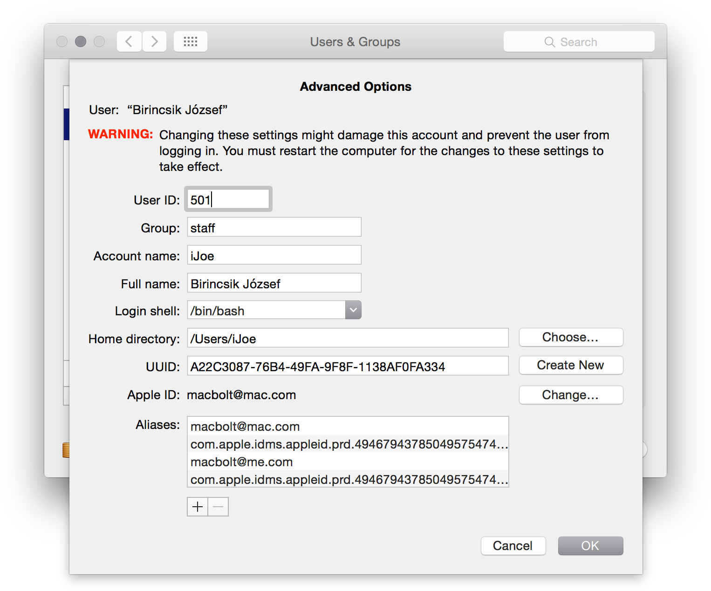This screenshot has height=591, width=711.
Task: Click the Login shell /bin/bash text box
Action: point(267,310)
